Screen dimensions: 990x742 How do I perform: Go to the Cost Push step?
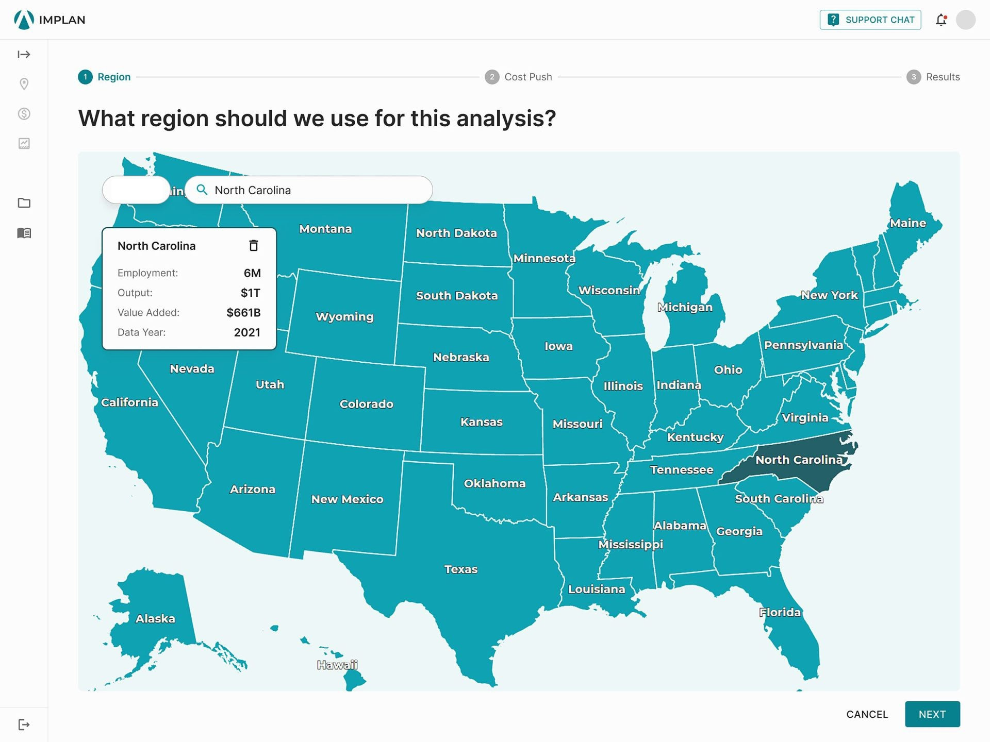pyautogui.click(x=518, y=77)
